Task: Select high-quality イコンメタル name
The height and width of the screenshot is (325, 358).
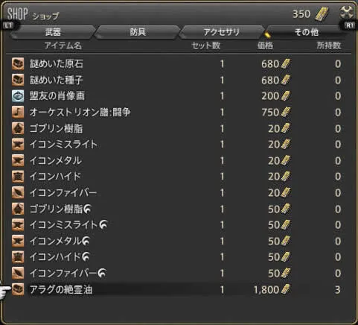Action: 60,241
